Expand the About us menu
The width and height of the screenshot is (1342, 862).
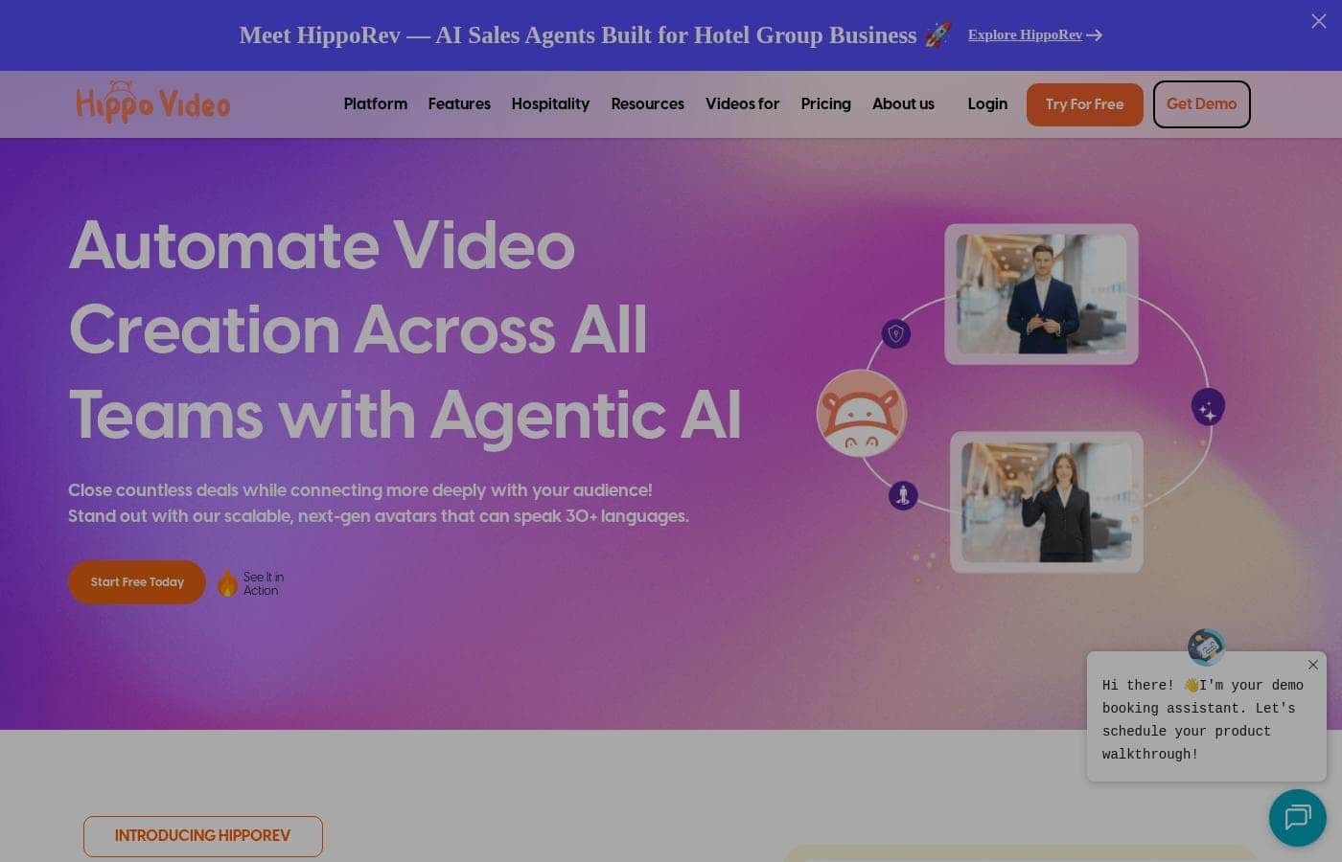[903, 103]
